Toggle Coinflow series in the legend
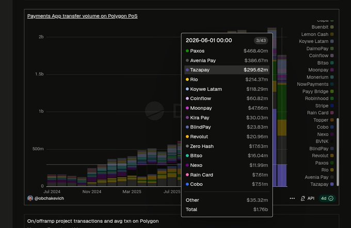 pyautogui.click(x=321, y=56)
